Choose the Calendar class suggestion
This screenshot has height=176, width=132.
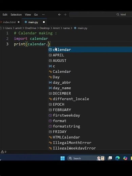pyautogui.click(x=90, y=71)
